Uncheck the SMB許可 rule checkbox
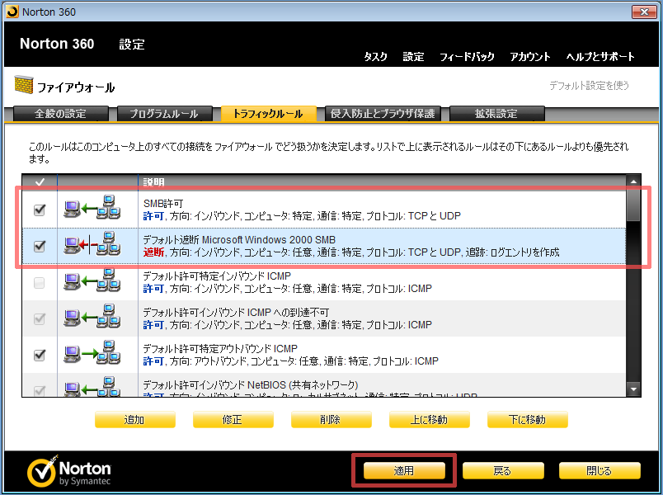The height and width of the screenshot is (495, 663). [40, 210]
